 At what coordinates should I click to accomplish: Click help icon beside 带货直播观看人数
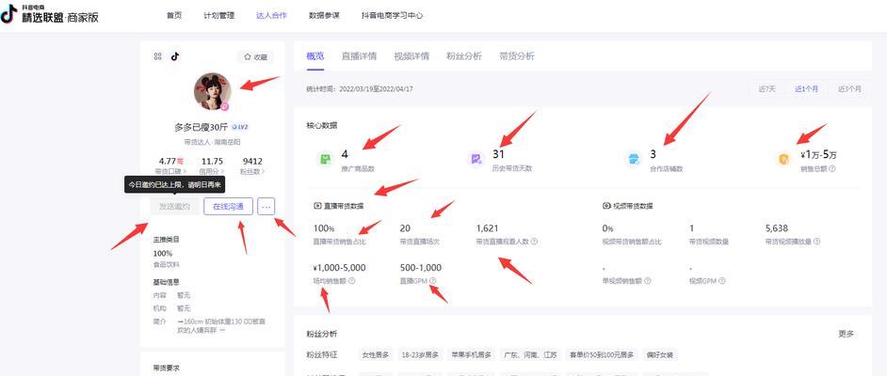coord(534,242)
